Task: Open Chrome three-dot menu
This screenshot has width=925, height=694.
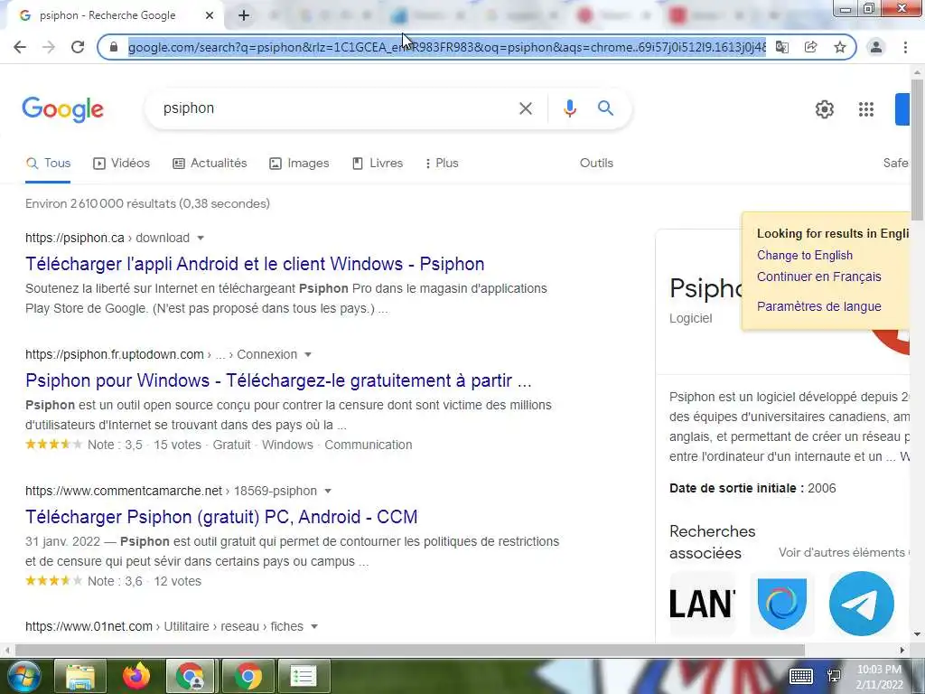Action: pyautogui.click(x=905, y=47)
